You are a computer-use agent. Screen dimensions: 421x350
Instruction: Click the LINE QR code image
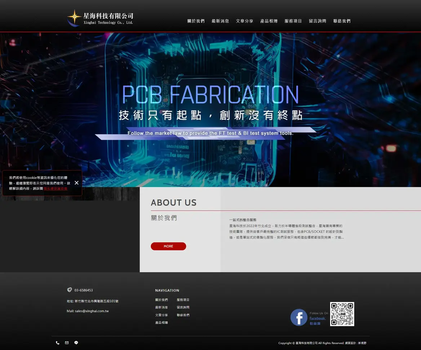tap(342, 314)
